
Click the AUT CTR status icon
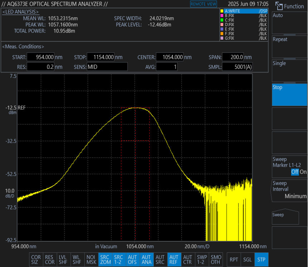(187, 260)
